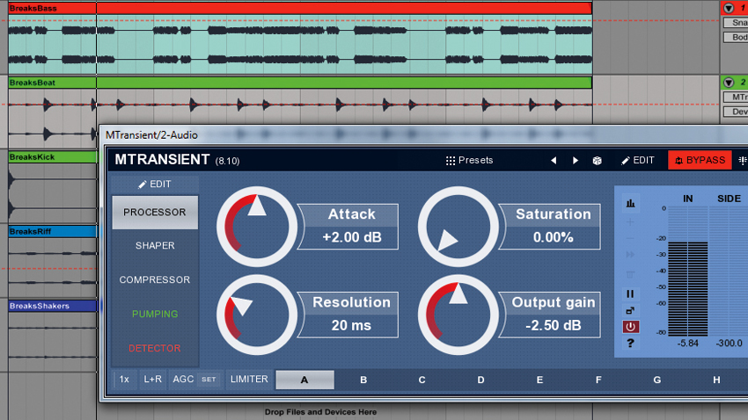
Task: Select the BreaksShakers clip header
Action: (x=53, y=306)
